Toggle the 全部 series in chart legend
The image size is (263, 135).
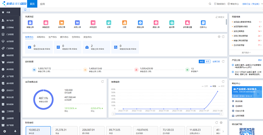(x=205, y=86)
